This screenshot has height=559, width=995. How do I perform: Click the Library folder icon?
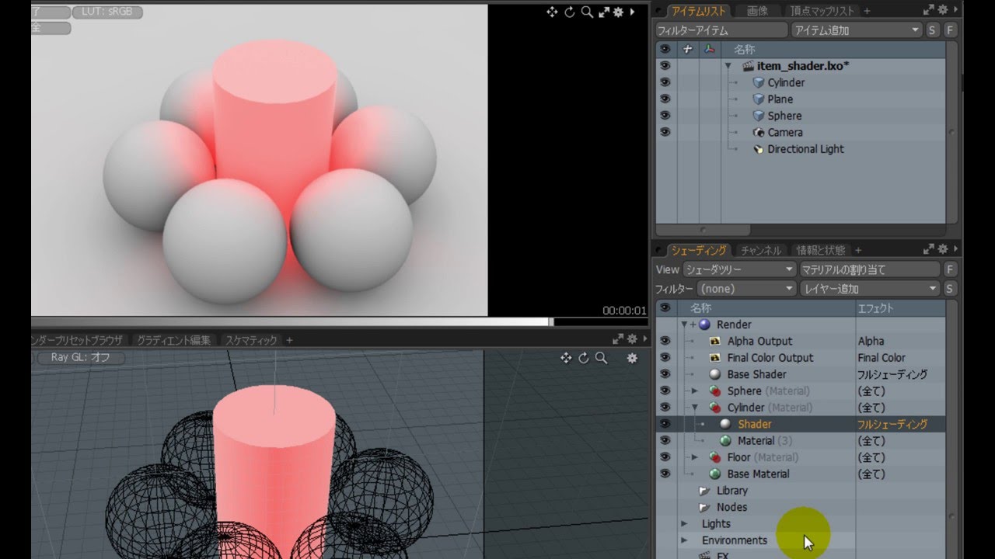click(x=704, y=491)
